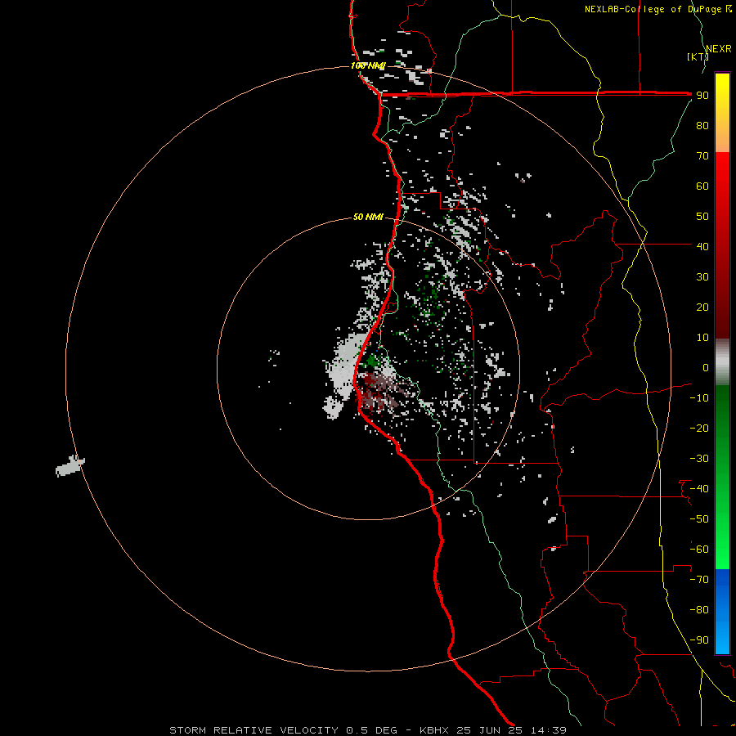736x736 pixels.
Task: Click the -70 value on the velocity scale
Action: coord(699,580)
